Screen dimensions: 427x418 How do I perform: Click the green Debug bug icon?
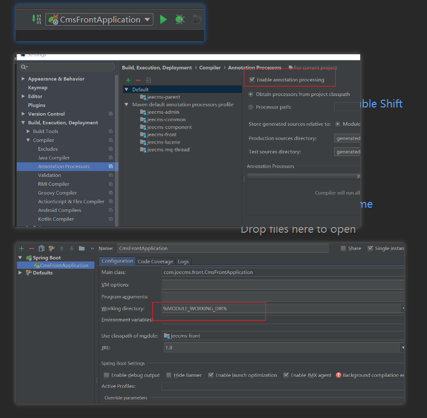click(180, 19)
